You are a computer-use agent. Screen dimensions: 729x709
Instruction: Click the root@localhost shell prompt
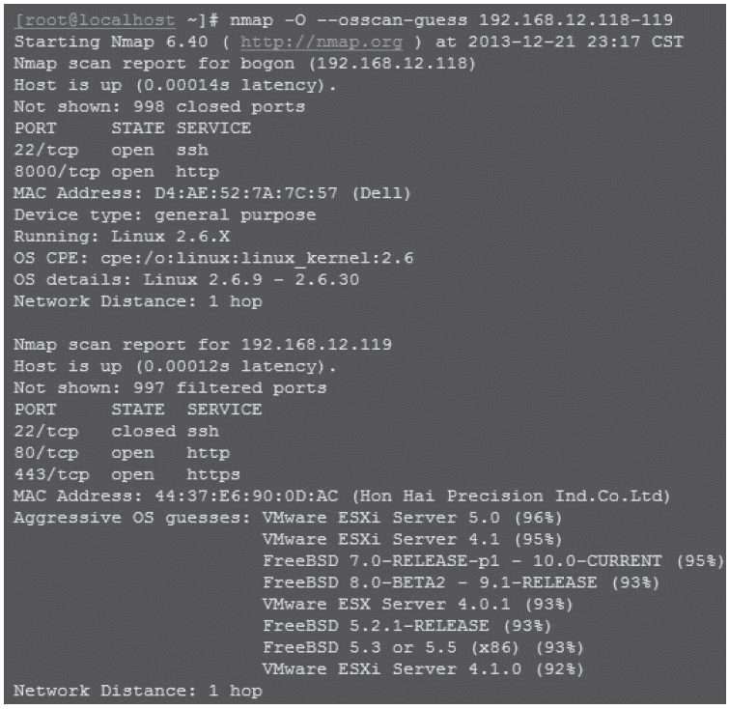click(95, 21)
